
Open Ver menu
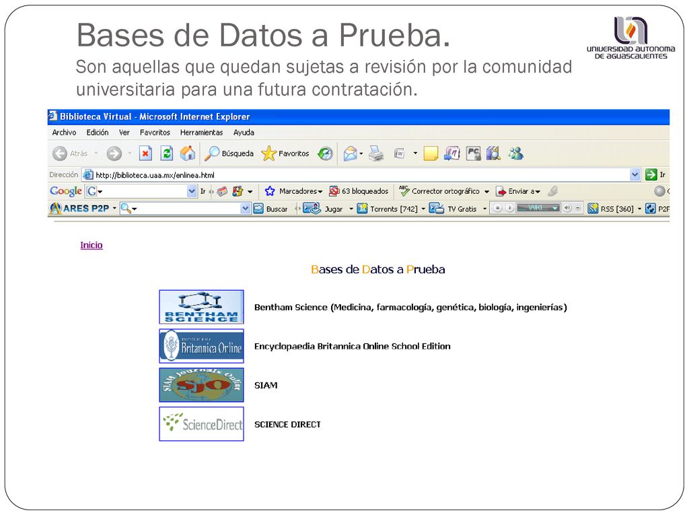point(124,133)
